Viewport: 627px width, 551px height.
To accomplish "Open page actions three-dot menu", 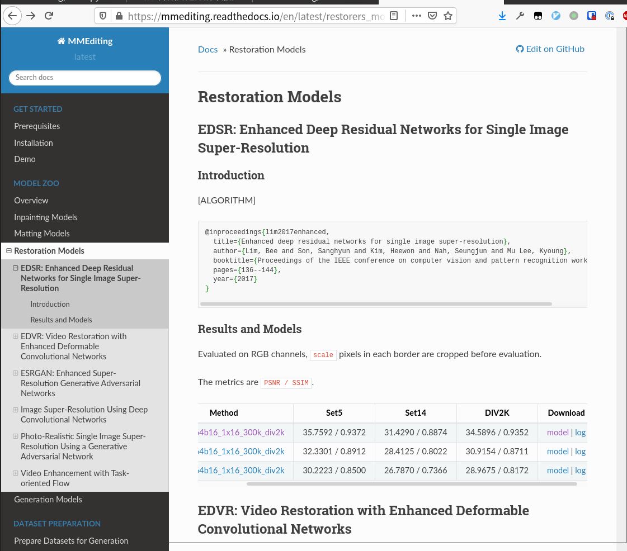I will pyautogui.click(x=416, y=16).
